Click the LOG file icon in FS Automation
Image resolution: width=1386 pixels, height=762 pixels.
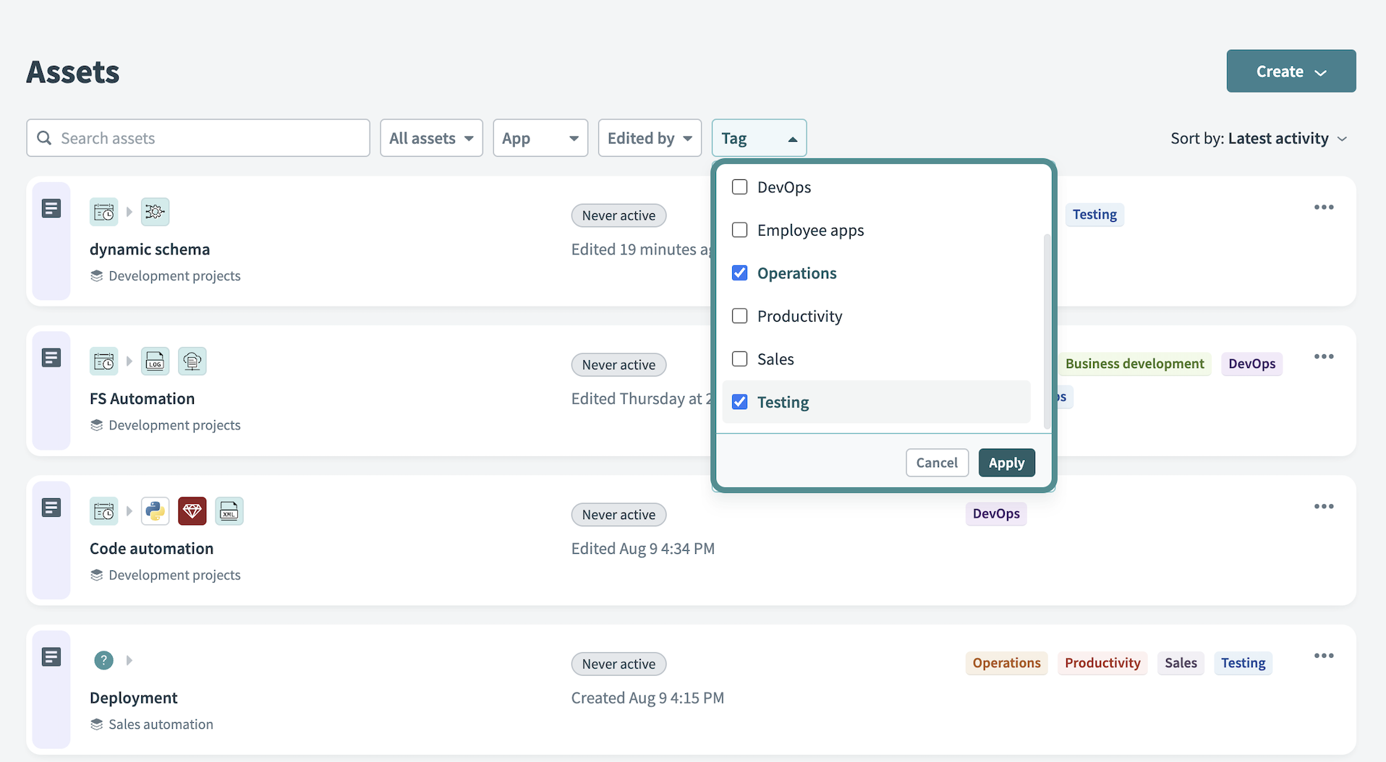155,361
